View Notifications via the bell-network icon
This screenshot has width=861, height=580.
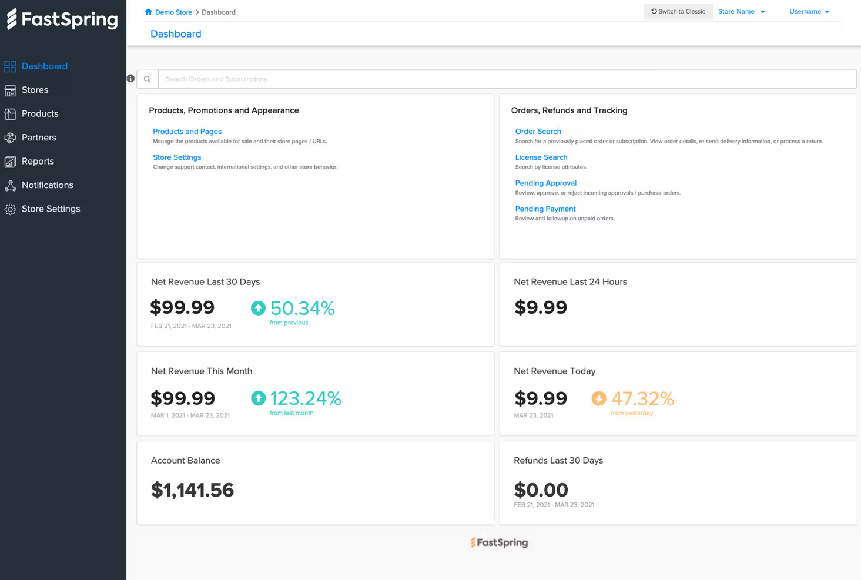tap(11, 185)
